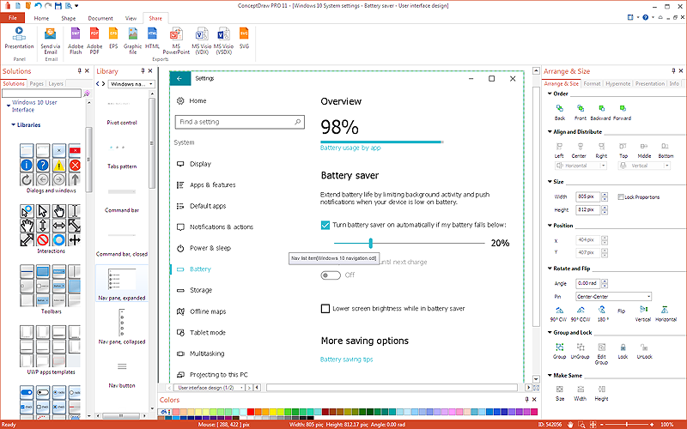Switch to the Format panel tab
The width and height of the screenshot is (687, 429).
(x=592, y=84)
